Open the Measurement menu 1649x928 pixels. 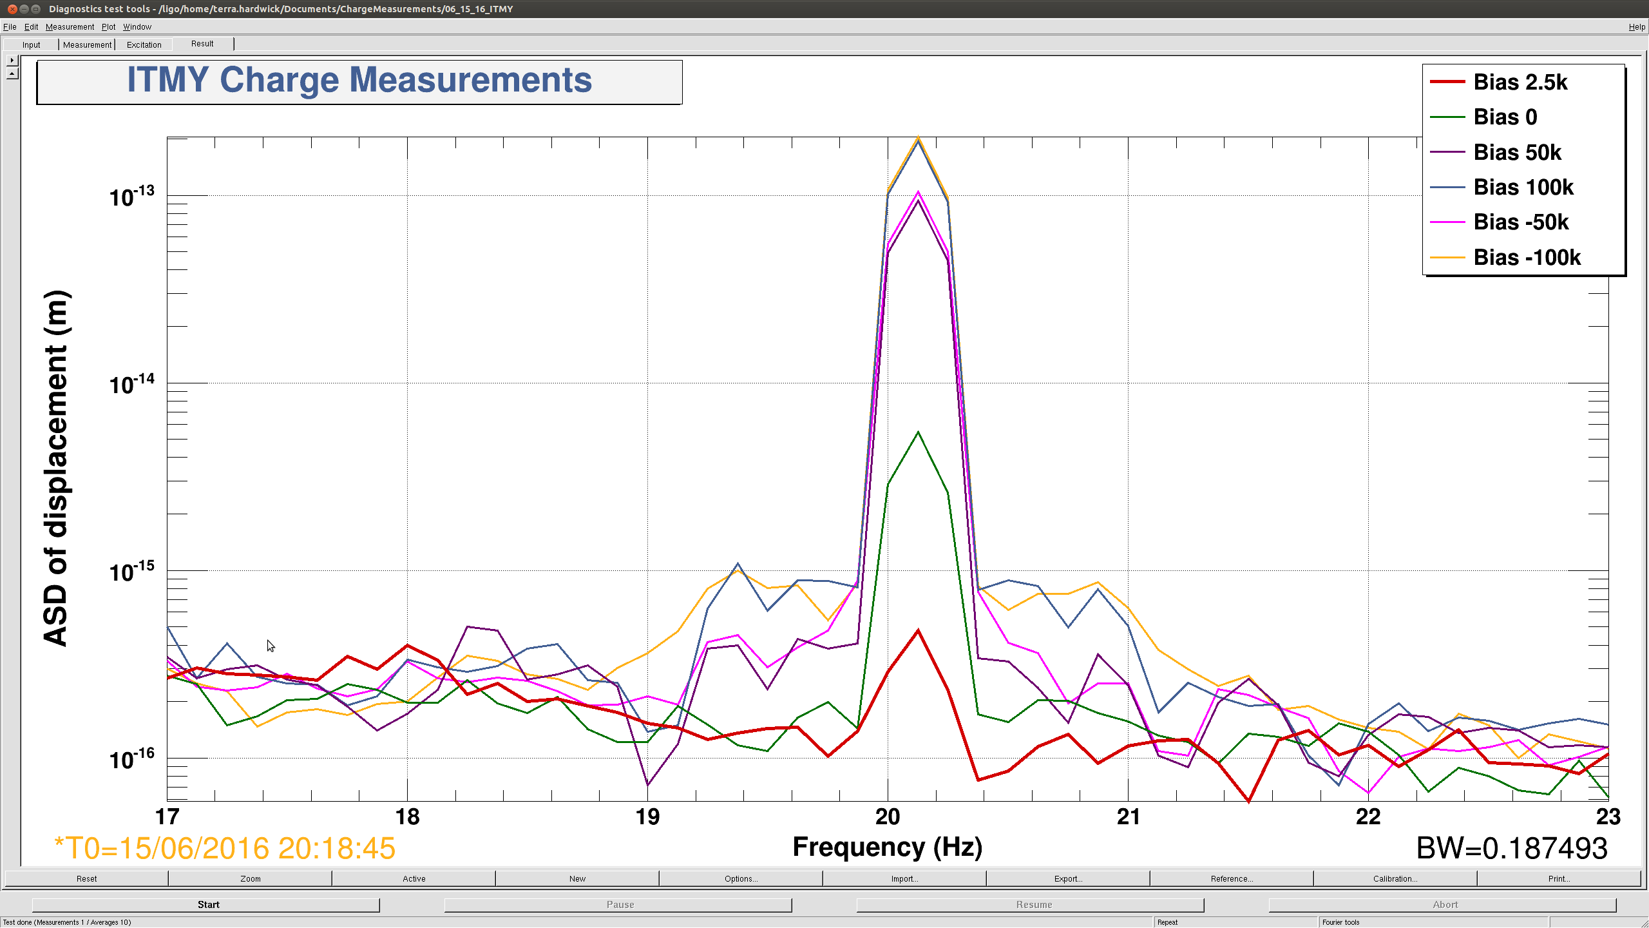70,27
